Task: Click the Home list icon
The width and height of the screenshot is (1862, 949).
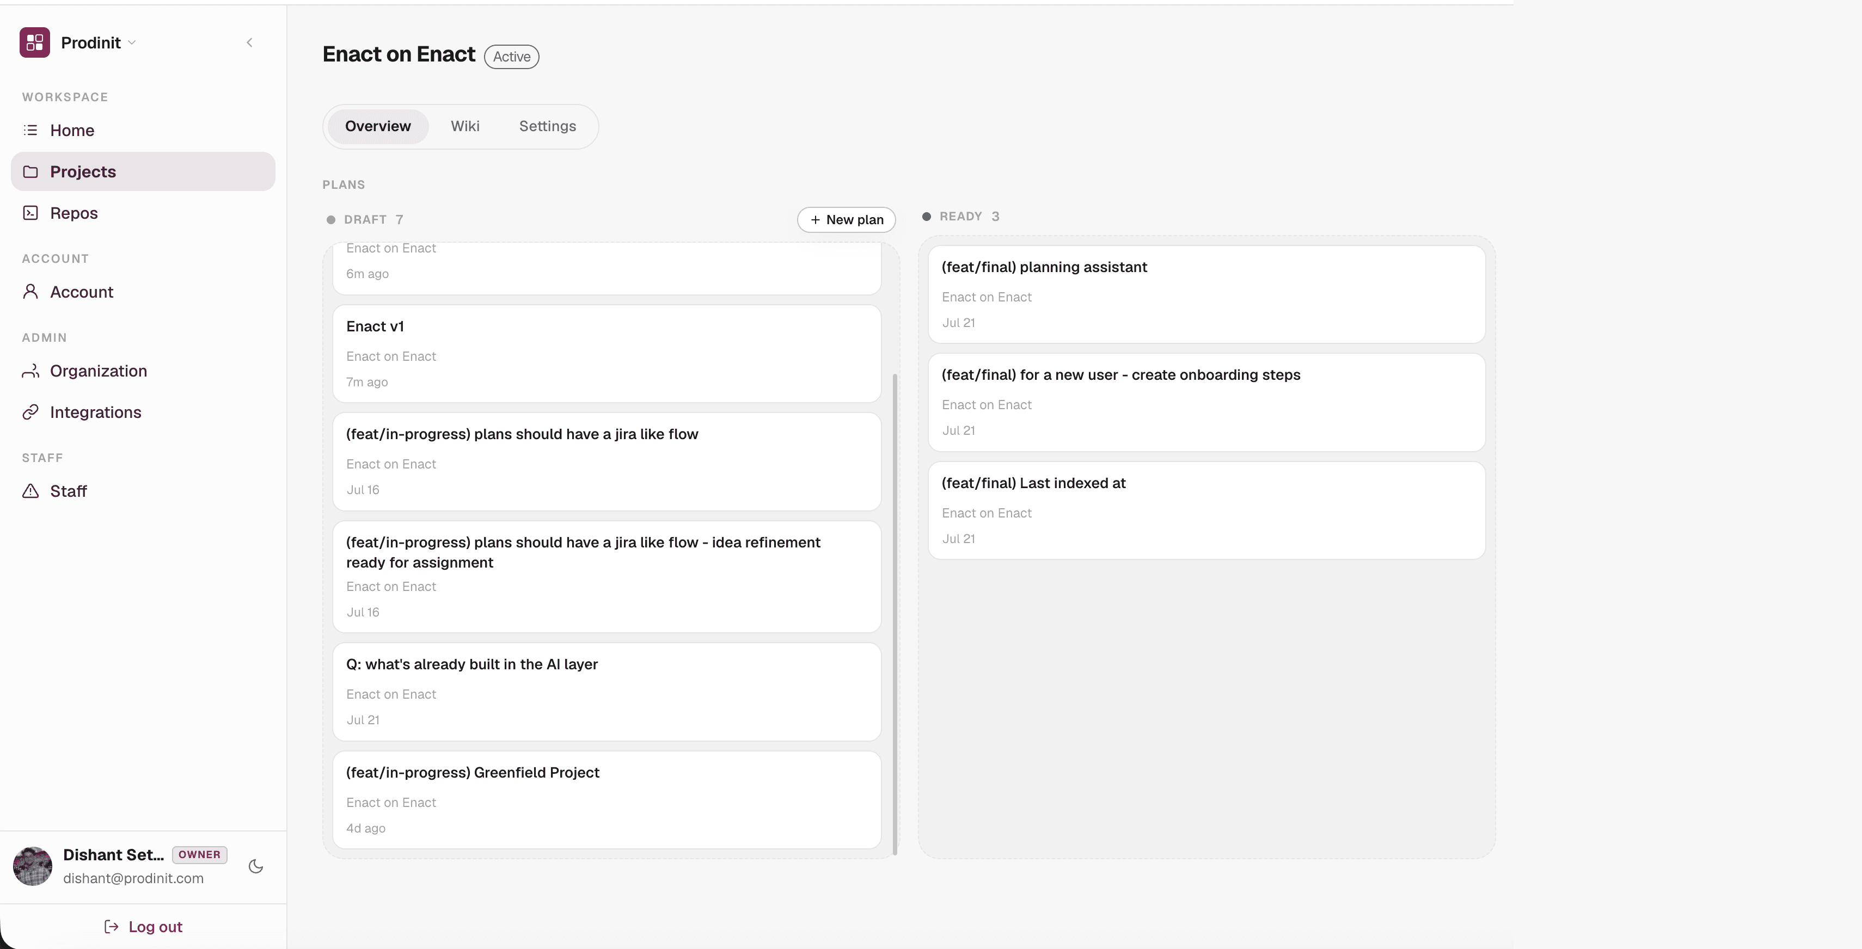Action: [x=30, y=130]
